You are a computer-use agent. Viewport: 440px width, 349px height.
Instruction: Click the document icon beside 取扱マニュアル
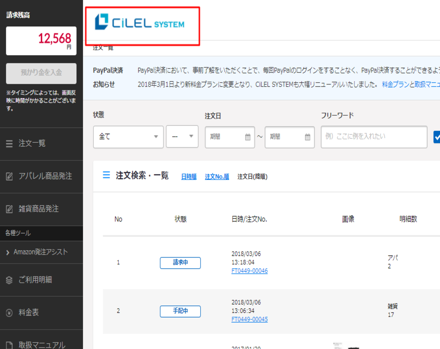point(9,345)
